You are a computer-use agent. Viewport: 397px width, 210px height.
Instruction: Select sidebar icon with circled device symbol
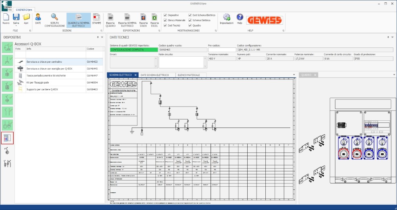(7, 150)
